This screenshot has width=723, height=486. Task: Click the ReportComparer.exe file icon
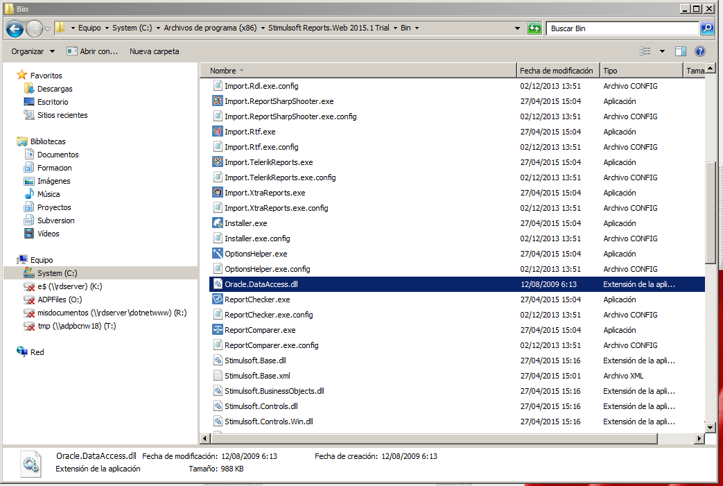(x=218, y=330)
